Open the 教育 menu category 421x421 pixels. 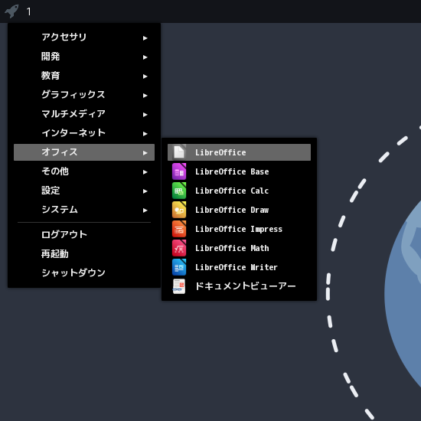[x=84, y=76]
